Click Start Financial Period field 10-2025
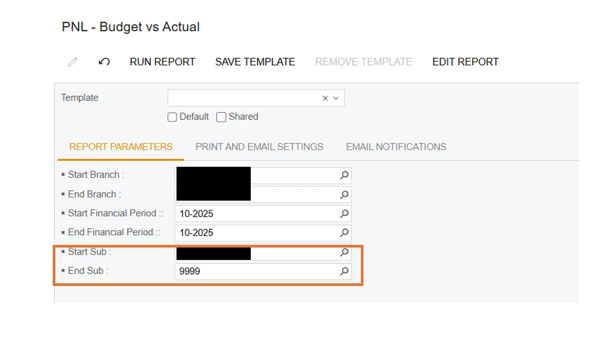Viewport: 609px width, 342px height. pyautogui.click(x=263, y=214)
